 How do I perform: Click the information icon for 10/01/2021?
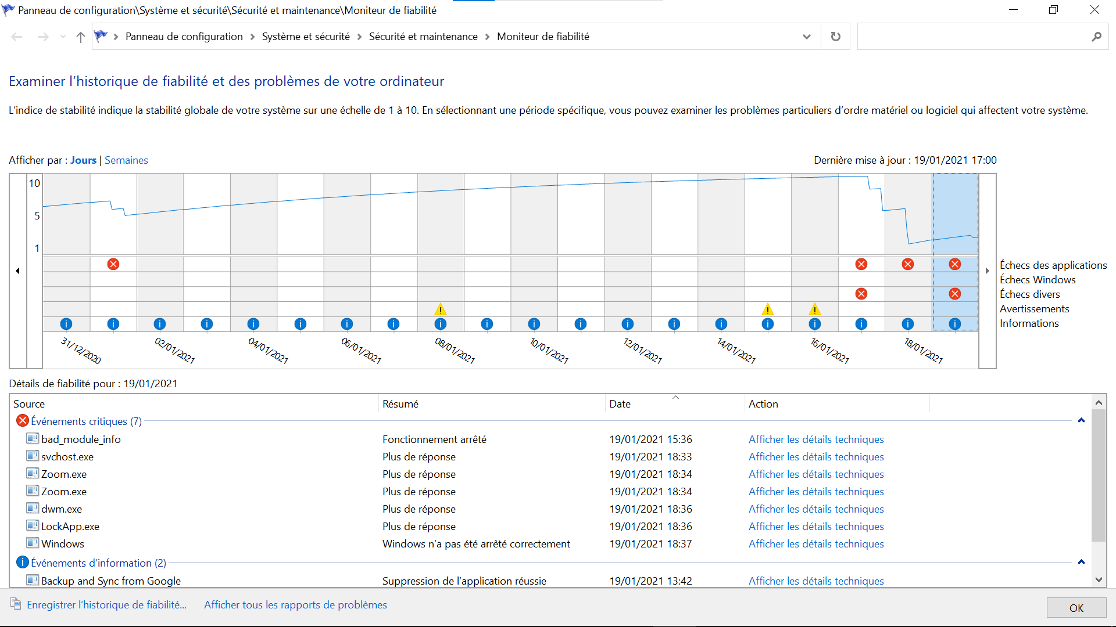point(534,324)
